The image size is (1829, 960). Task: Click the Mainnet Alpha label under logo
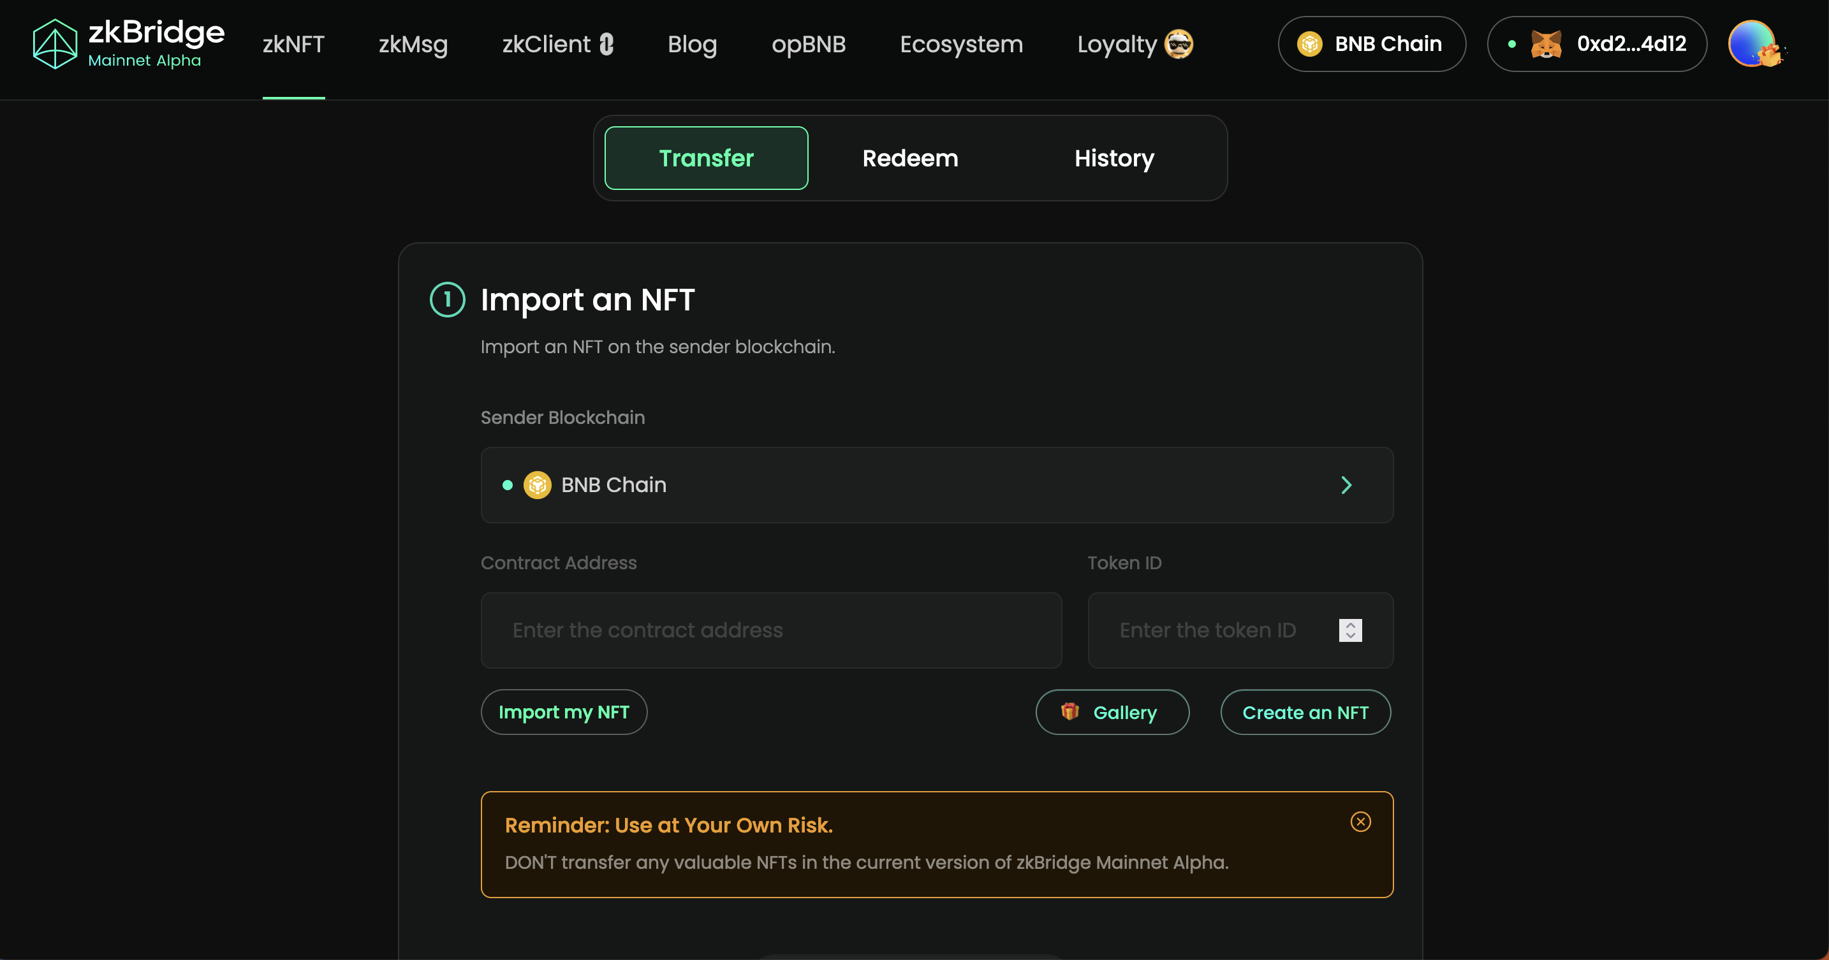[x=144, y=61]
